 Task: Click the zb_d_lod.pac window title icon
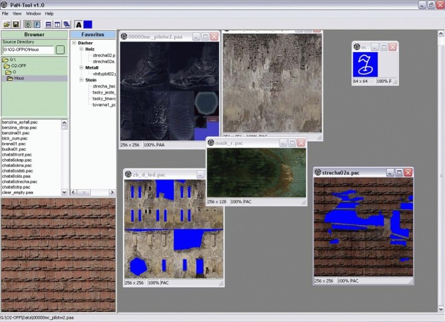[x=128, y=174]
